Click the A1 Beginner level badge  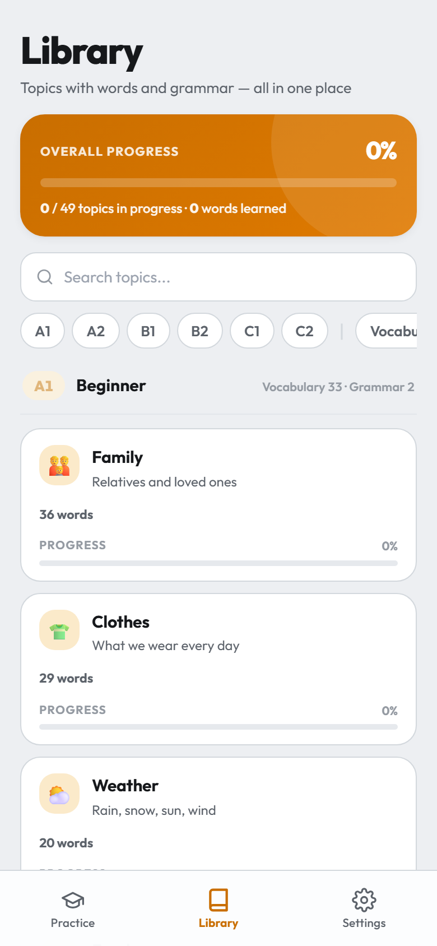tap(44, 386)
